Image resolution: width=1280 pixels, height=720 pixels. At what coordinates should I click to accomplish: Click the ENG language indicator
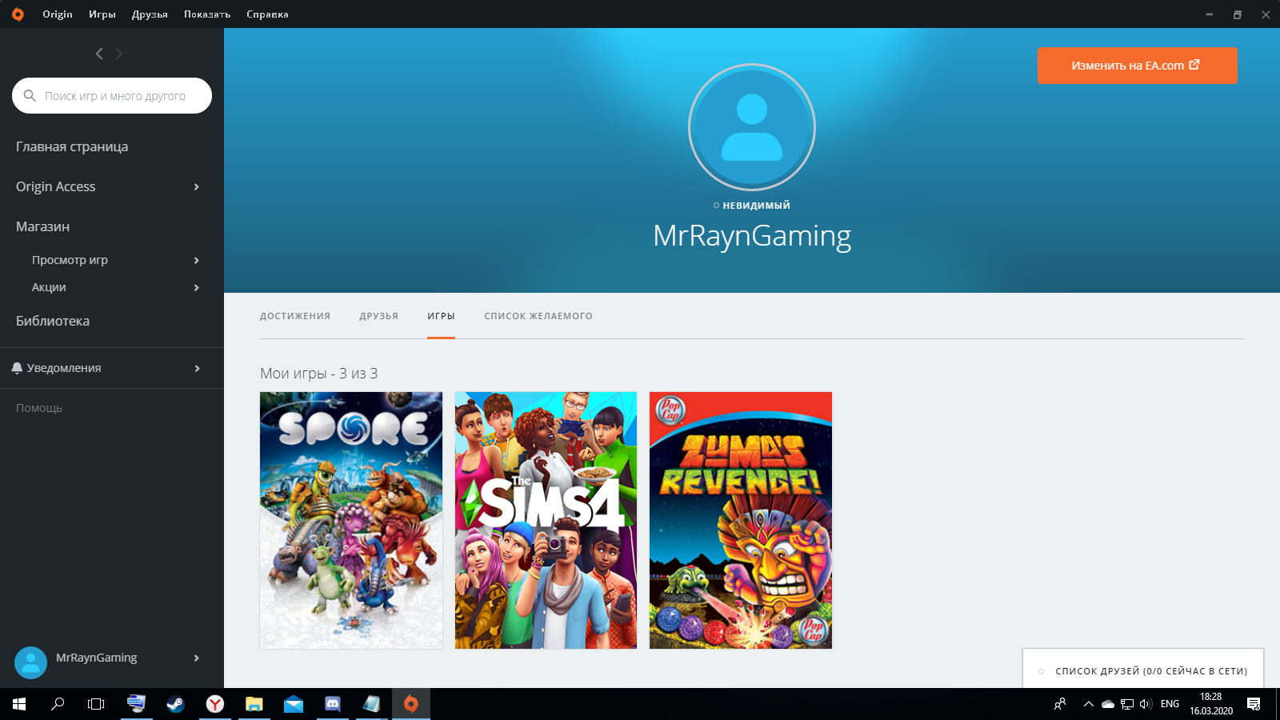point(1170,704)
